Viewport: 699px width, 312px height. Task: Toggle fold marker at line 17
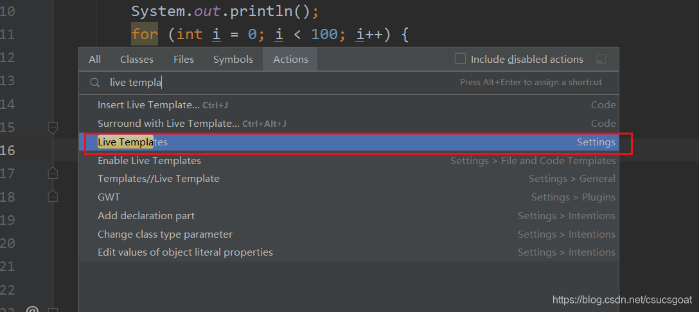coord(53,173)
